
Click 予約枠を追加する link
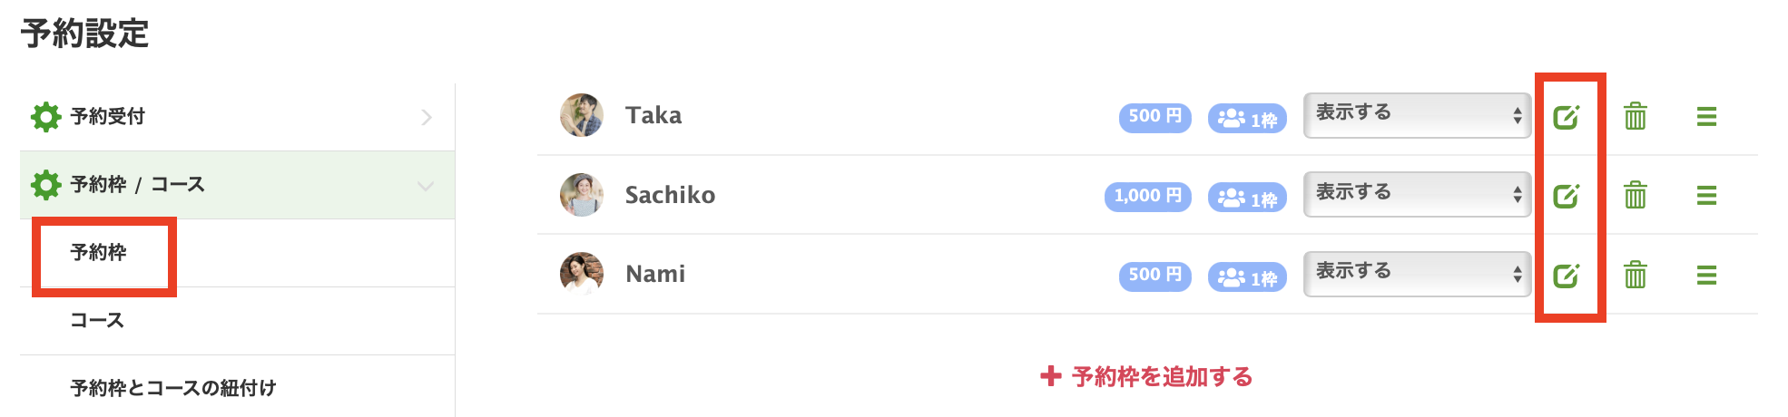pyautogui.click(x=1147, y=377)
